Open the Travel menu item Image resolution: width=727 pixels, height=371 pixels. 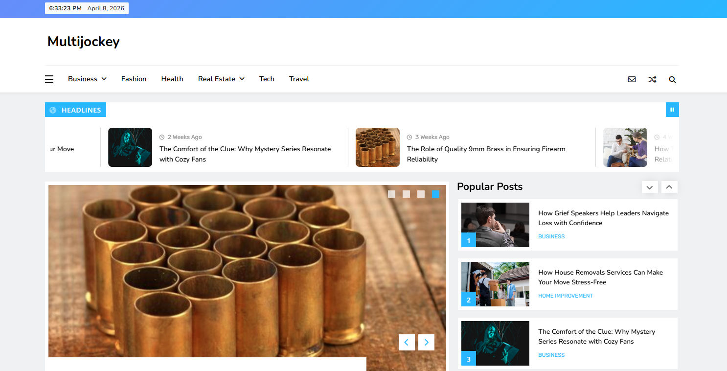[299, 79]
